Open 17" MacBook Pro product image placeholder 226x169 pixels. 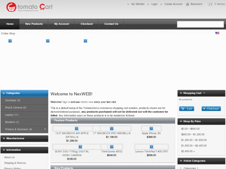pos(112,128)
